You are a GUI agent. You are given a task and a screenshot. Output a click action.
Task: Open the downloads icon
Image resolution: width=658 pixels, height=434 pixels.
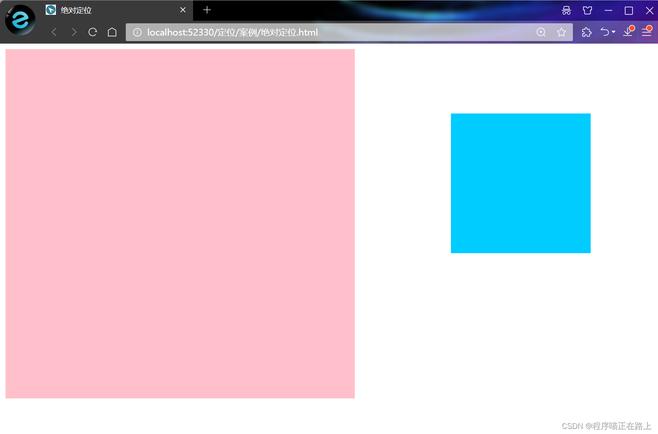pyautogui.click(x=628, y=32)
